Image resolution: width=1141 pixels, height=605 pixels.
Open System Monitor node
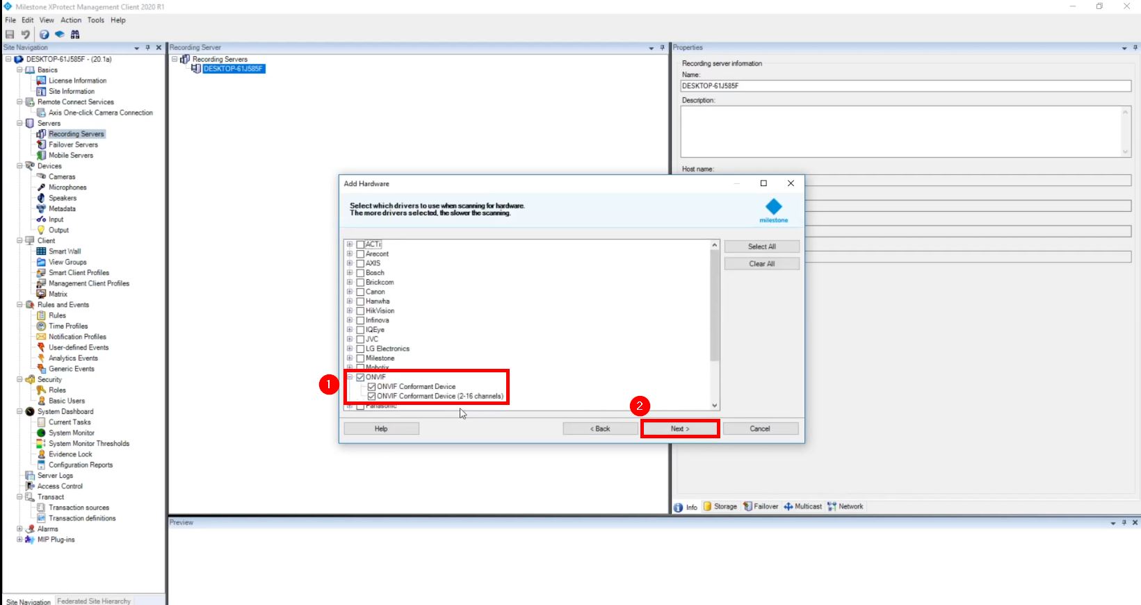pyautogui.click(x=72, y=433)
